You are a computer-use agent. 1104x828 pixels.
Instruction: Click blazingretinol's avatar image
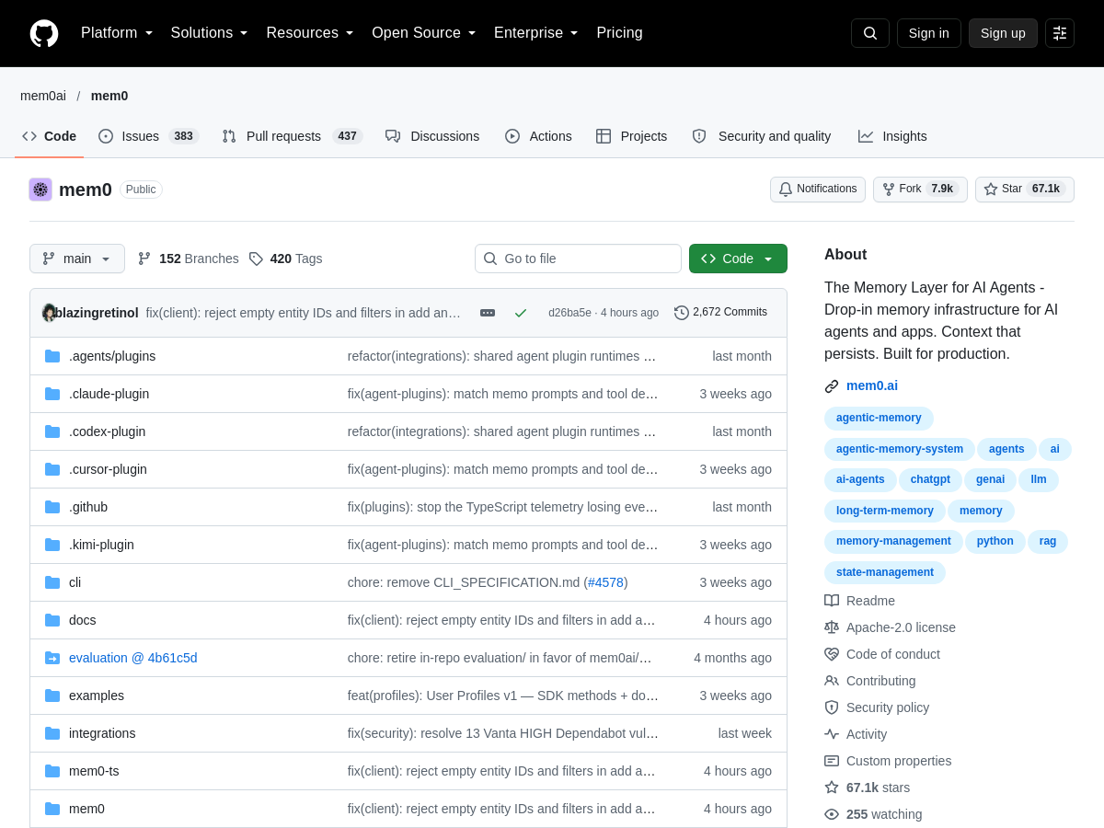(50, 313)
